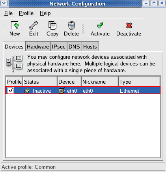Sort list by the Nickname column header

coord(100,82)
